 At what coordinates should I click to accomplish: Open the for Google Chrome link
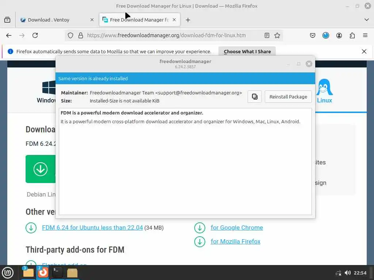pyautogui.click(x=237, y=227)
